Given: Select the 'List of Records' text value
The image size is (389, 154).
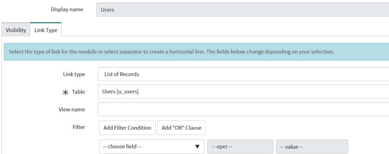Looking at the screenshot, I should pos(122,74).
